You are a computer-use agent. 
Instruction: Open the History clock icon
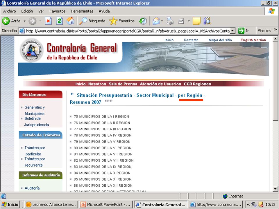143,21
